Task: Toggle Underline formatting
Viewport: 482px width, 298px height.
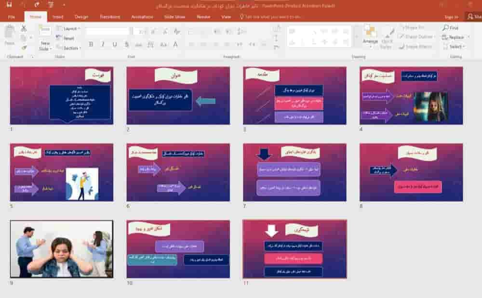Action: (115, 44)
